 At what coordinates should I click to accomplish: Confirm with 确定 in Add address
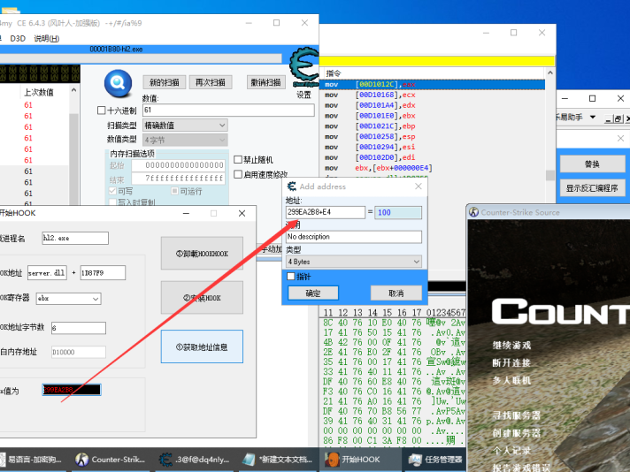click(x=313, y=293)
